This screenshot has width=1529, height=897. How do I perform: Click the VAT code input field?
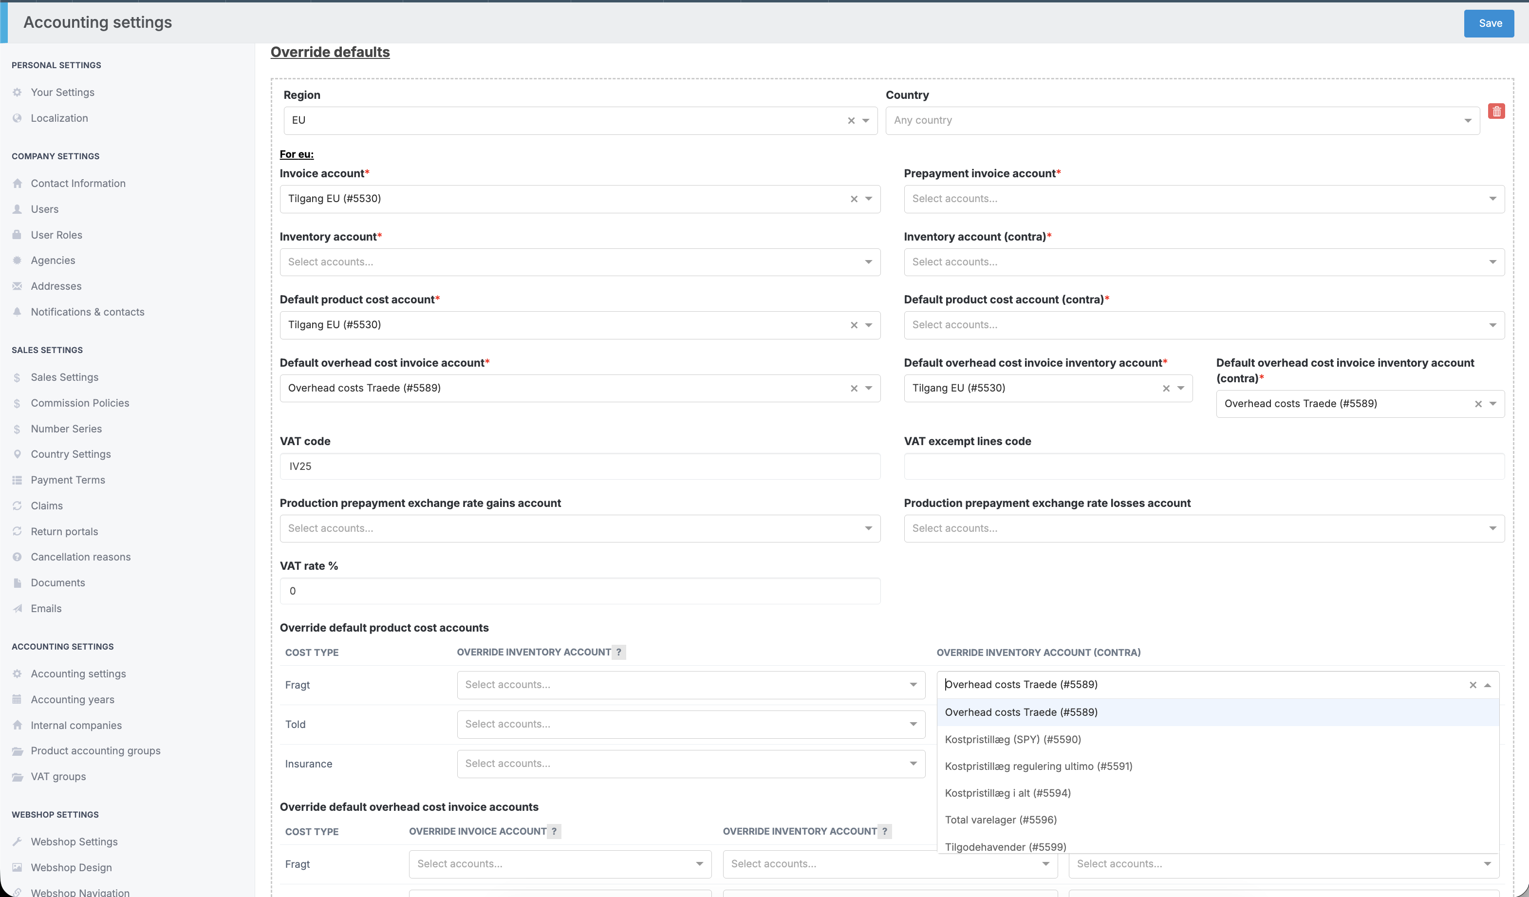579,466
